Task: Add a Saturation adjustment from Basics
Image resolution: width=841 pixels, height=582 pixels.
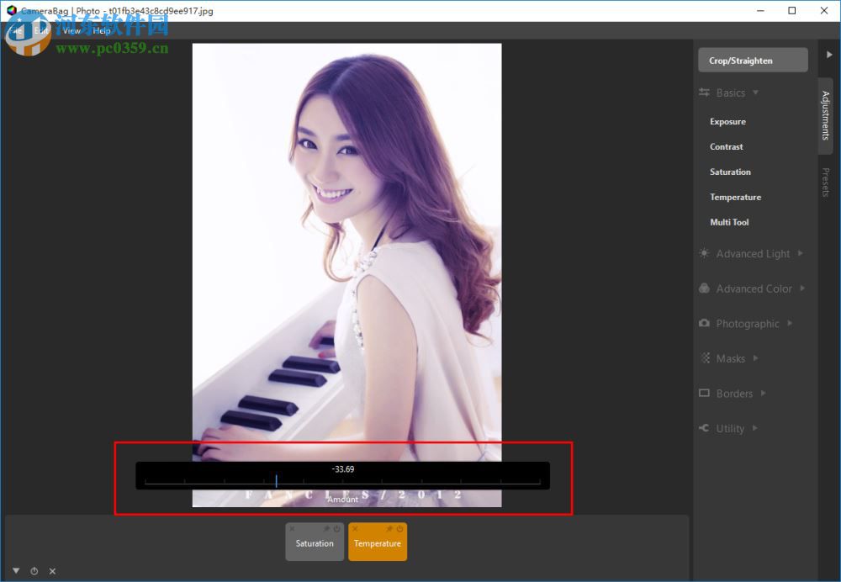Action: [730, 172]
